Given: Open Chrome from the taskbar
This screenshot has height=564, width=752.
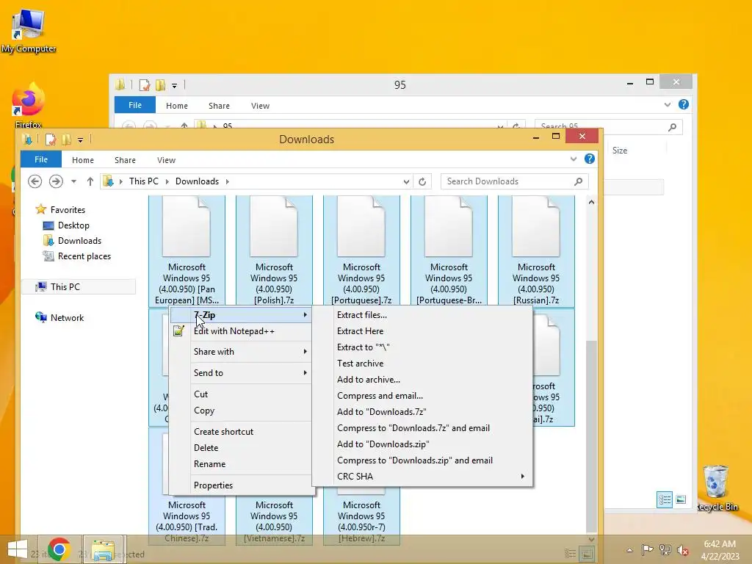Looking at the screenshot, I should [59, 549].
